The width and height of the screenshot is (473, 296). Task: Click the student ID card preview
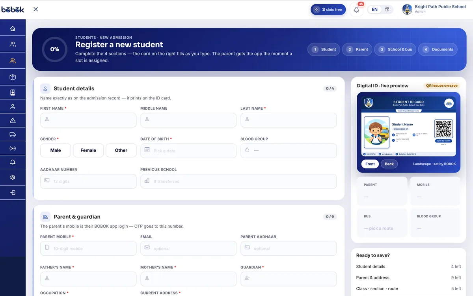click(408, 126)
